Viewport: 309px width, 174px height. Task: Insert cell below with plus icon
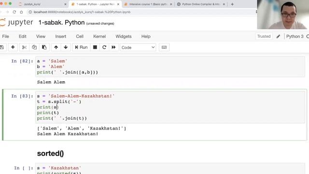(13, 47)
